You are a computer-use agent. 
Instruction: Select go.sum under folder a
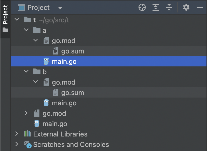click(72, 51)
